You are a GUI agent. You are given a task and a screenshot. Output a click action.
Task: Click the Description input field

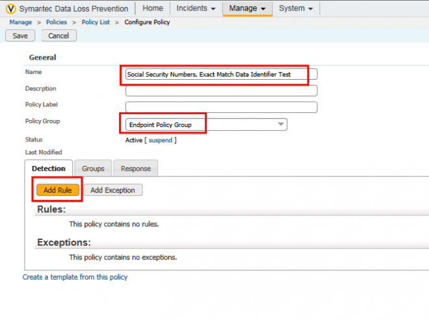222,91
